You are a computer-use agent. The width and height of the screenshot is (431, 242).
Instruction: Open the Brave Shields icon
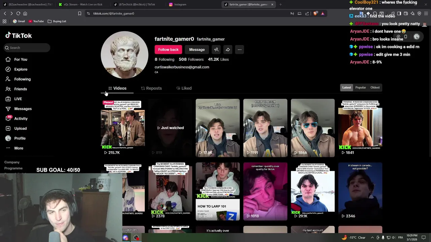[315, 13]
